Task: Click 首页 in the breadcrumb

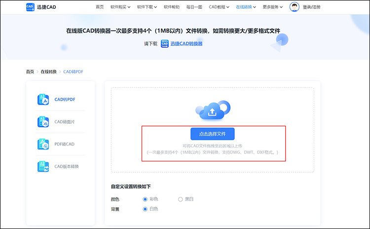Action: (30, 72)
